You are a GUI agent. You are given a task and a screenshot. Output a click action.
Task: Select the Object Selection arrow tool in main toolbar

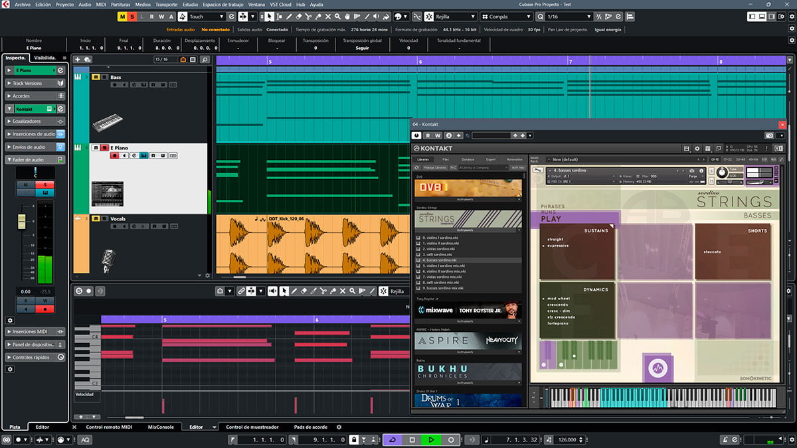270,17
